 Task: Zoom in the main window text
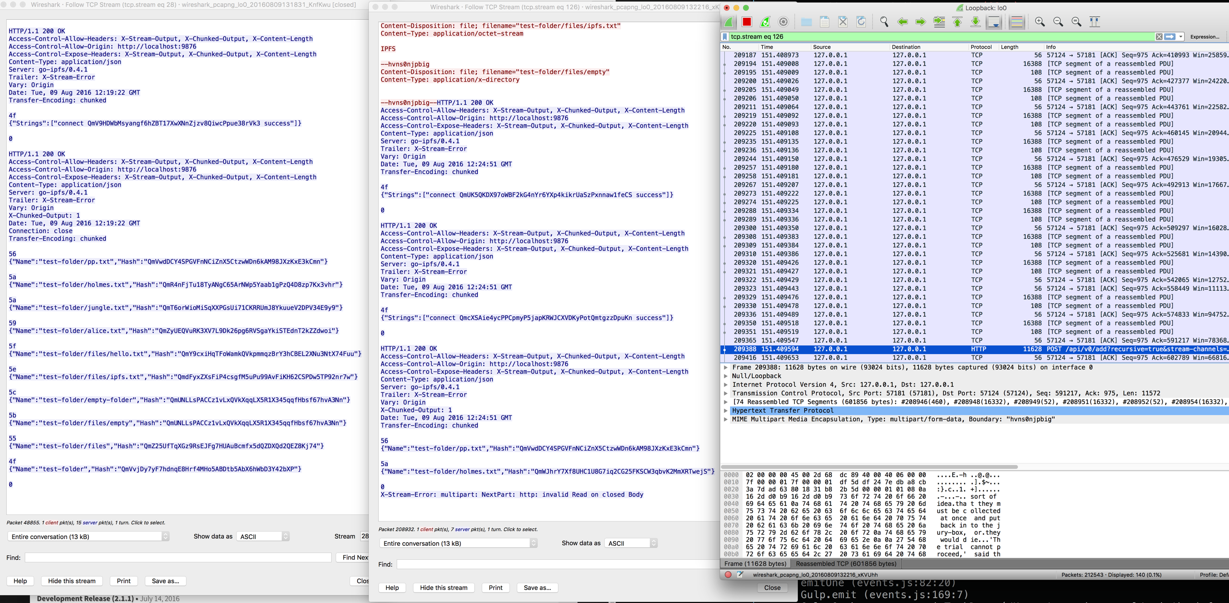point(1040,22)
